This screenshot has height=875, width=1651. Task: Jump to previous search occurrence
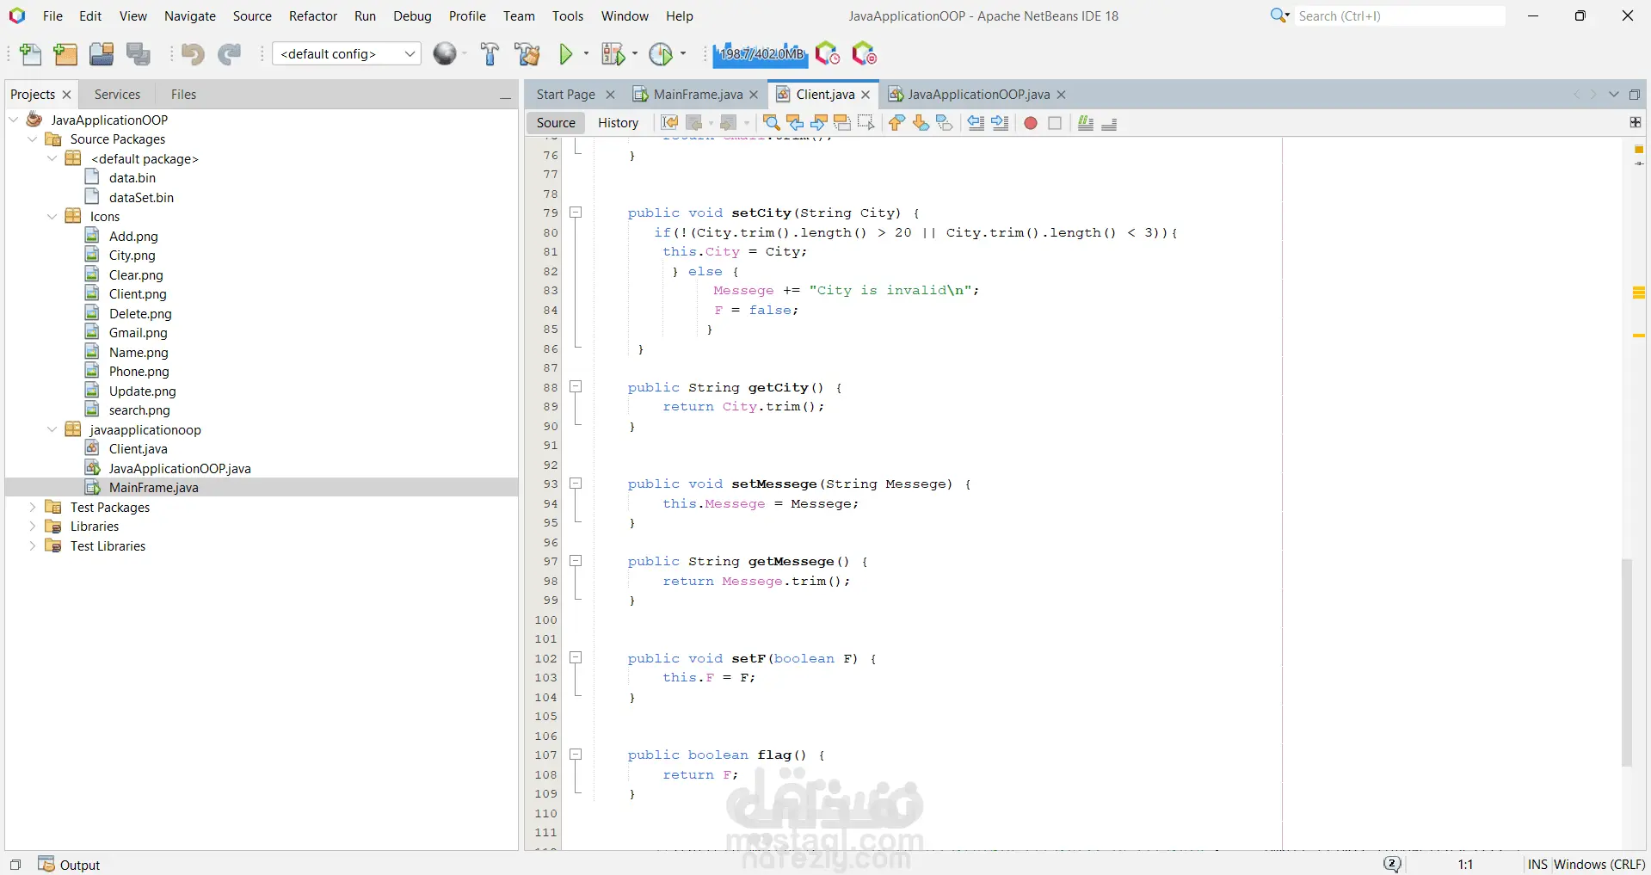(x=795, y=123)
